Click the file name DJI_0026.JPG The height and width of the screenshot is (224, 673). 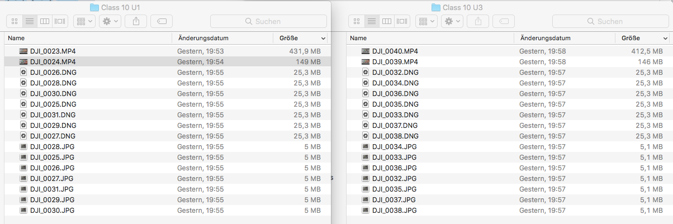pos(53,168)
